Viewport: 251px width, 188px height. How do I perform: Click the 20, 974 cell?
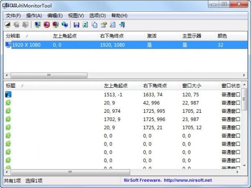[112, 111]
